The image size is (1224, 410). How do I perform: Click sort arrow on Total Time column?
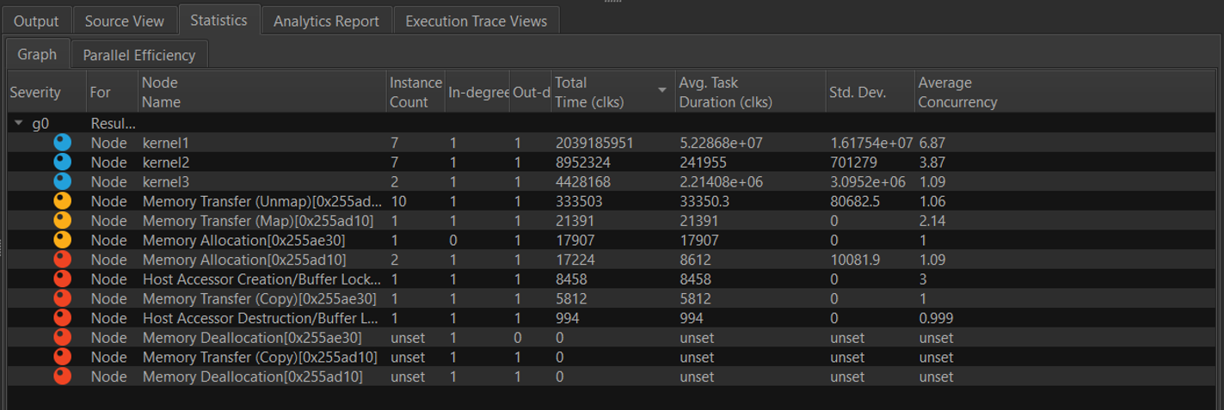coord(661,90)
